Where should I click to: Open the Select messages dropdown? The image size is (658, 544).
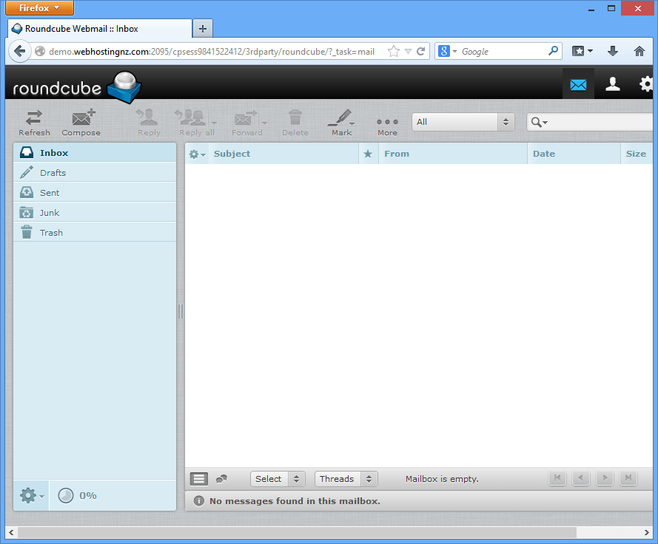277,478
